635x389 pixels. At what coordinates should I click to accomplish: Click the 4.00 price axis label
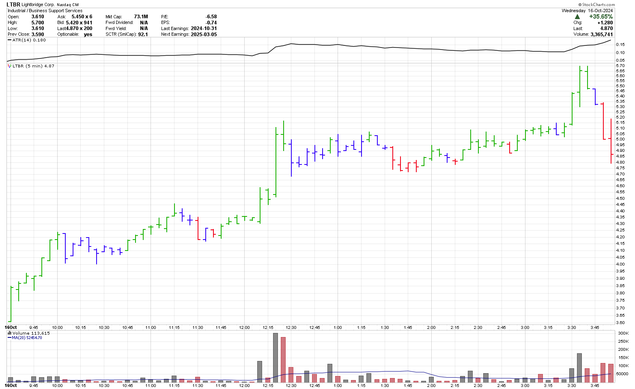[620, 264]
